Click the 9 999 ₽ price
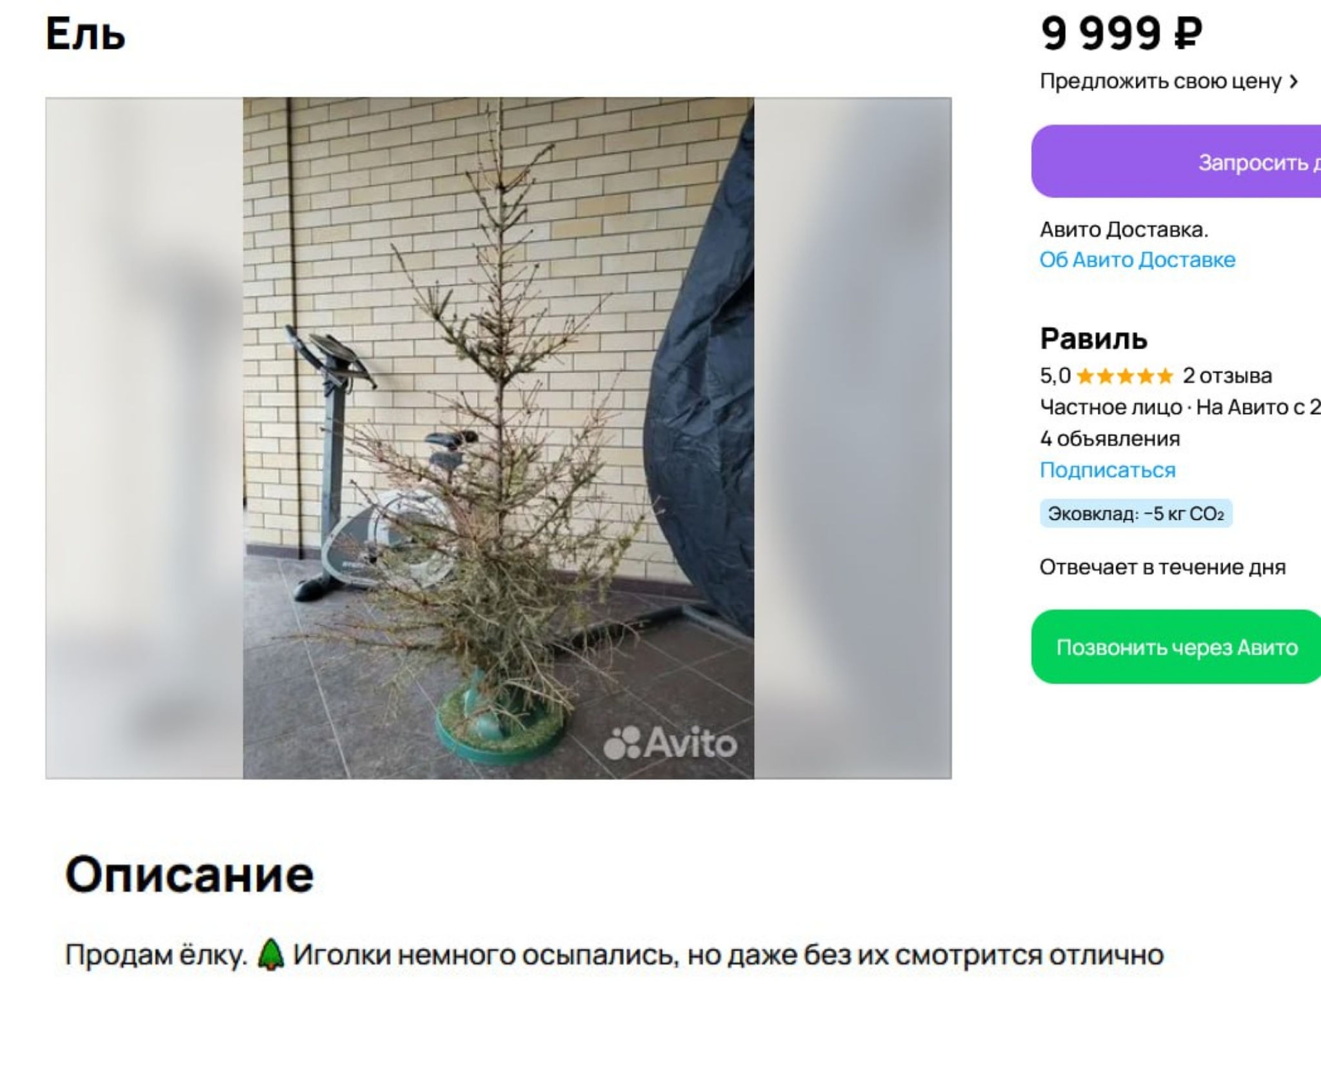This screenshot has height=1069, width=1321. [1121, 34]
